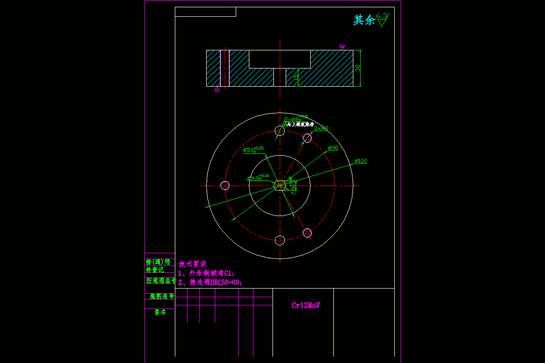Click the 其余 surface finish label
Viewport: 545px width, 363px height.
tap(364, 20)
